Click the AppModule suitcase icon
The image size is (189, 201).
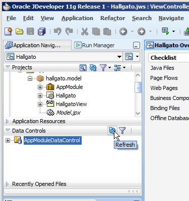(x=50, y=87)
